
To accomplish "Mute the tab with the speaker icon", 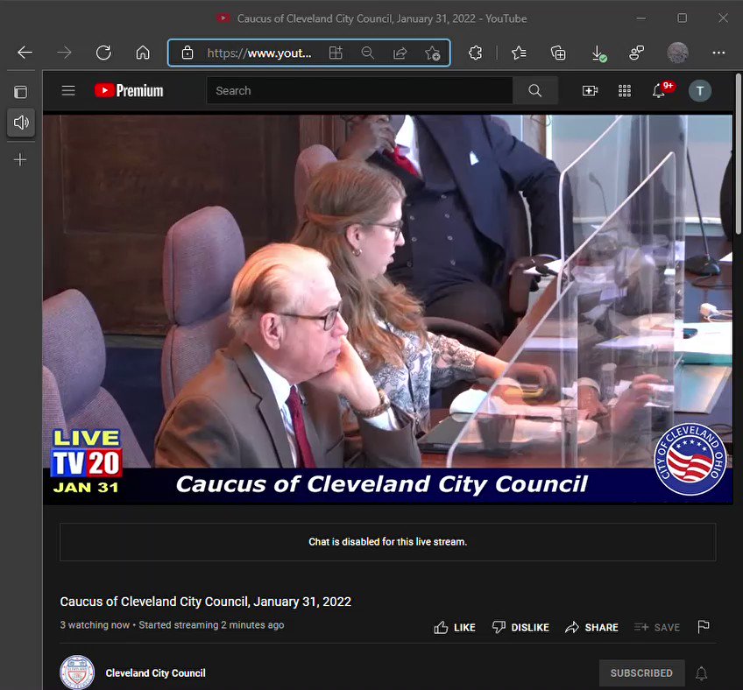I will click(21, 123).
